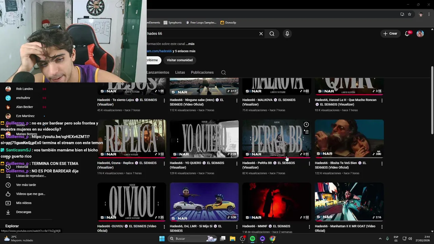Click the Listas de reproducción sidebar icon
Viewport: 434px width, 244px height.
click(x=8, y=176)
